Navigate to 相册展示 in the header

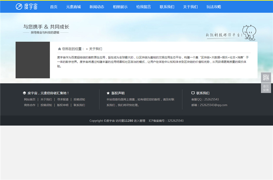tap(120, 6)
